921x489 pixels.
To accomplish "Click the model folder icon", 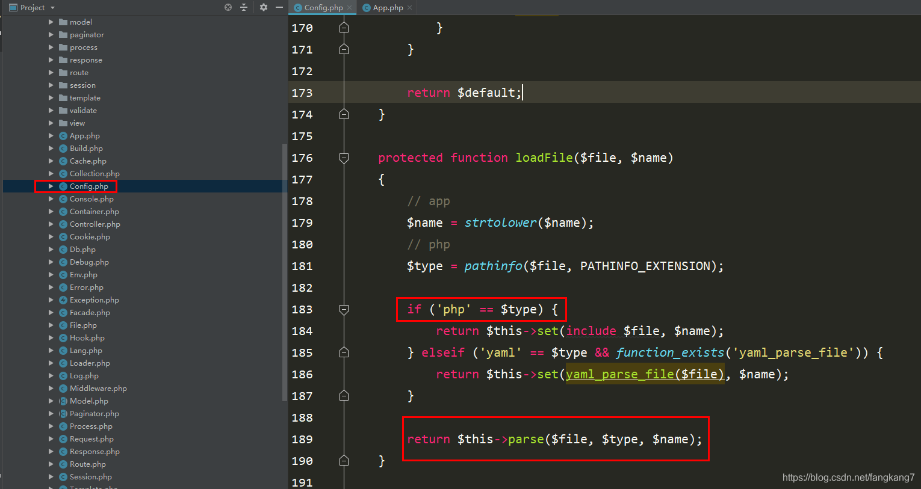I will tap(63, 22).
